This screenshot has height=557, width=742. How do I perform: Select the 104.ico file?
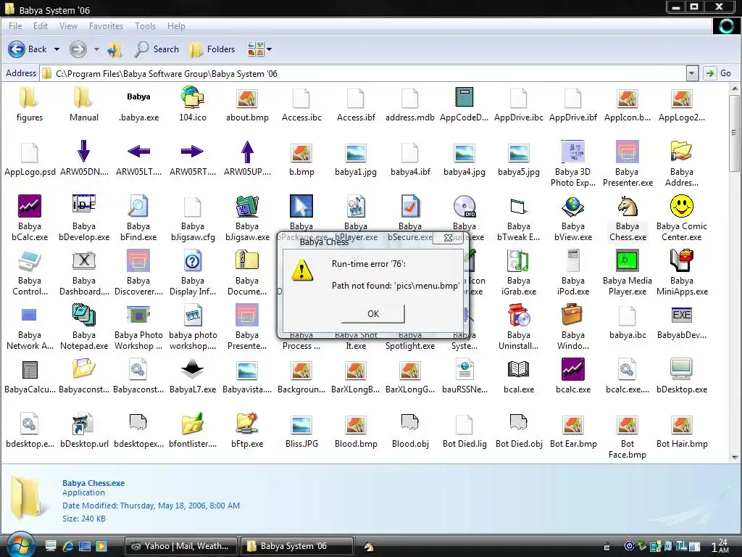coord(193,104)
